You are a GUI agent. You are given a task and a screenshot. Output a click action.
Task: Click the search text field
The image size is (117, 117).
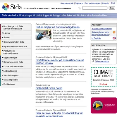click(x=95, y=8)
